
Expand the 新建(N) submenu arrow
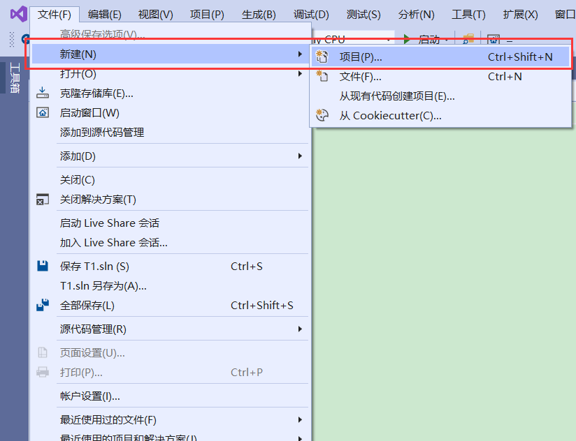[x=300, y=54]
